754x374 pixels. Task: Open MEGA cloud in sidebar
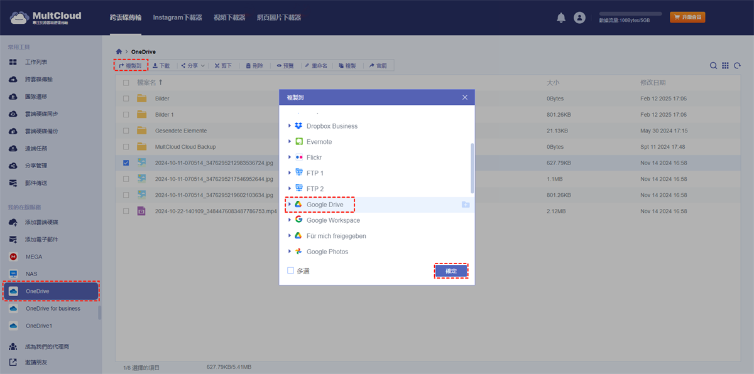(34, 257)
